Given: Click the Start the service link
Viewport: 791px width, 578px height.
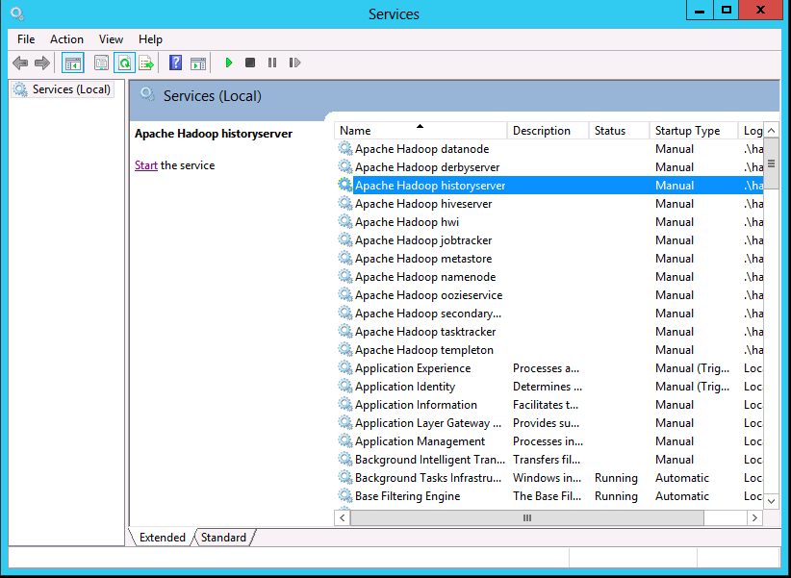Looking at the screenshot, I should tap(146, 165).
